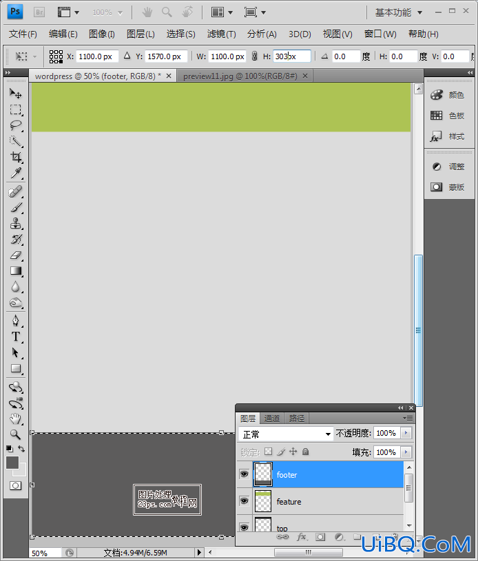Select the History Brush tool
Viewport: 478px width, 561px height.
click(15, 240)
